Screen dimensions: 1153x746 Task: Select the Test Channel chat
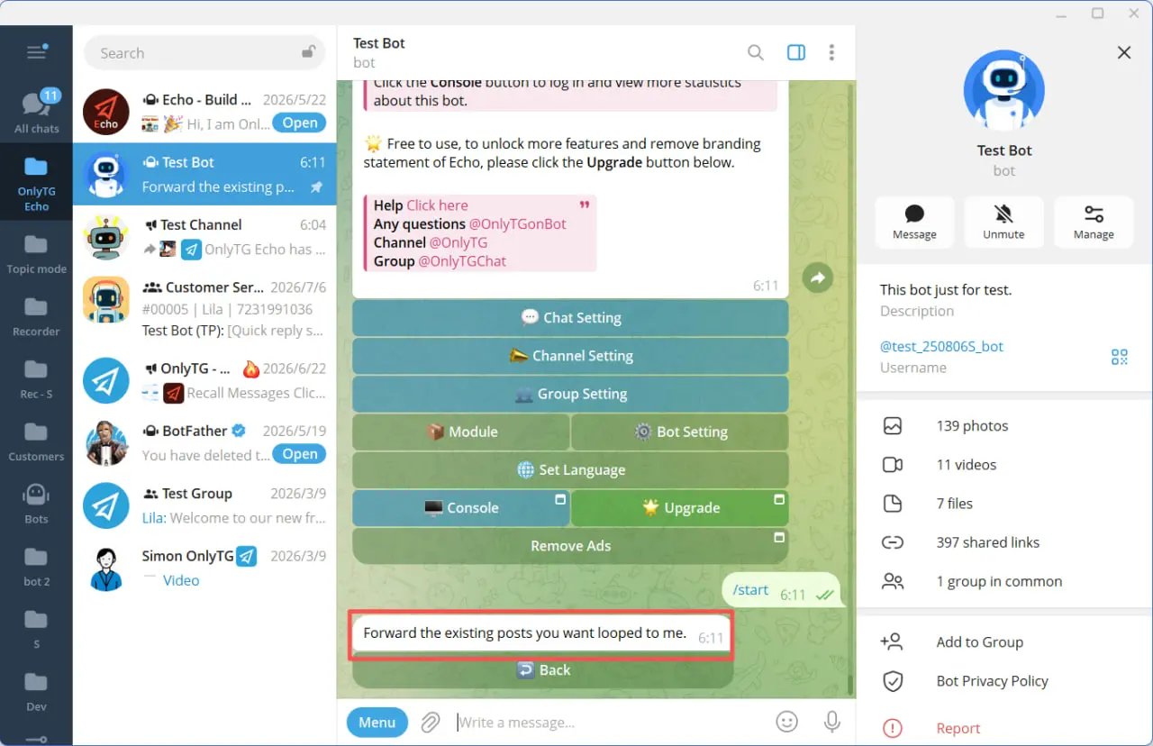[204, 237]
